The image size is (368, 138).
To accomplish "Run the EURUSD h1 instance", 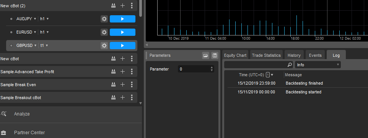I will click(x=122, y=32).
